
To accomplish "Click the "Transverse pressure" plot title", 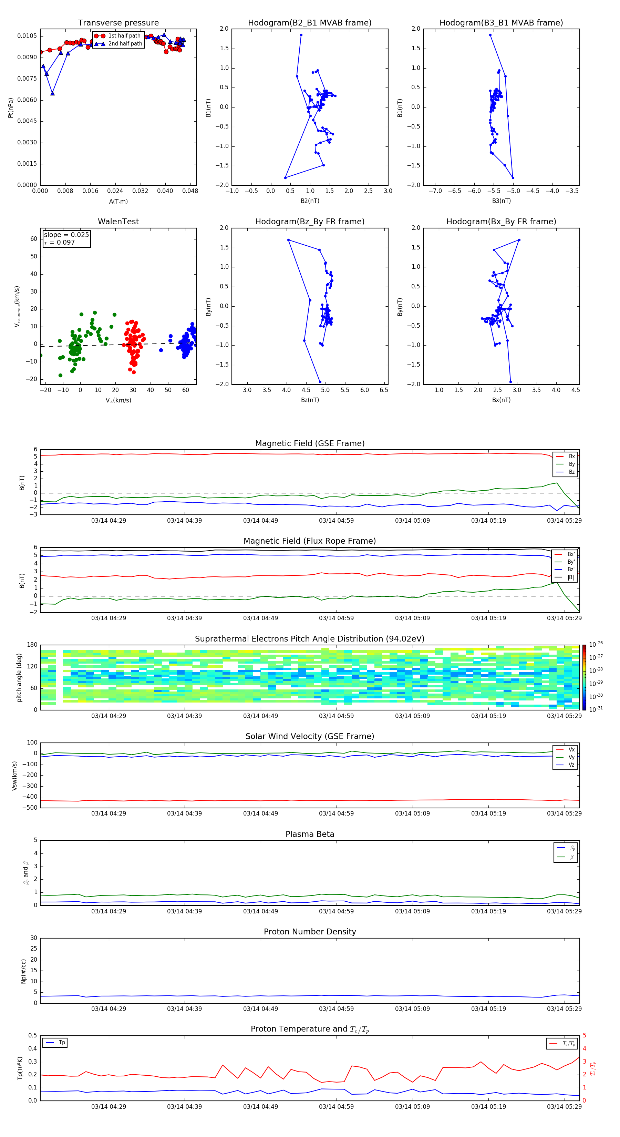I will click(x=118, y=23).
